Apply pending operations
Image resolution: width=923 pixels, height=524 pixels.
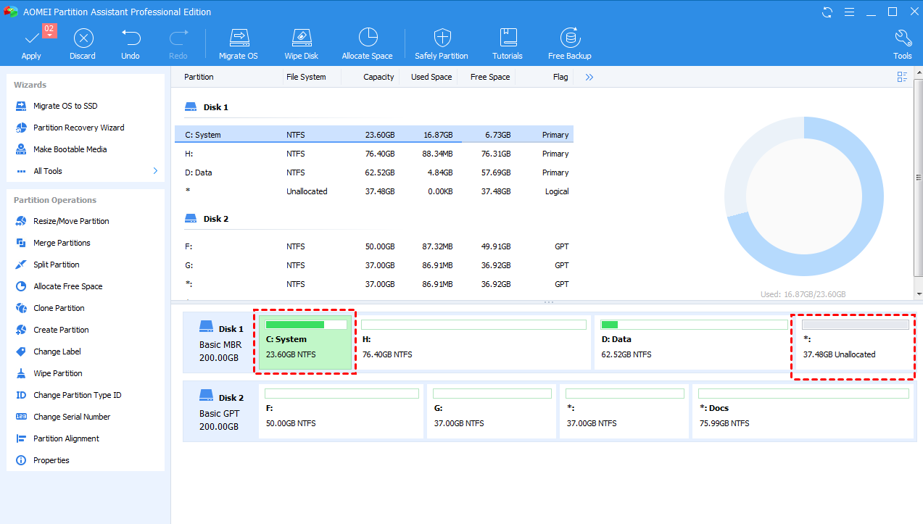[x=31, y=42]
